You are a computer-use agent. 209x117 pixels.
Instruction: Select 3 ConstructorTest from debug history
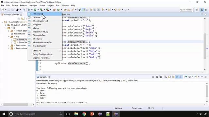[x=45, y=21]
